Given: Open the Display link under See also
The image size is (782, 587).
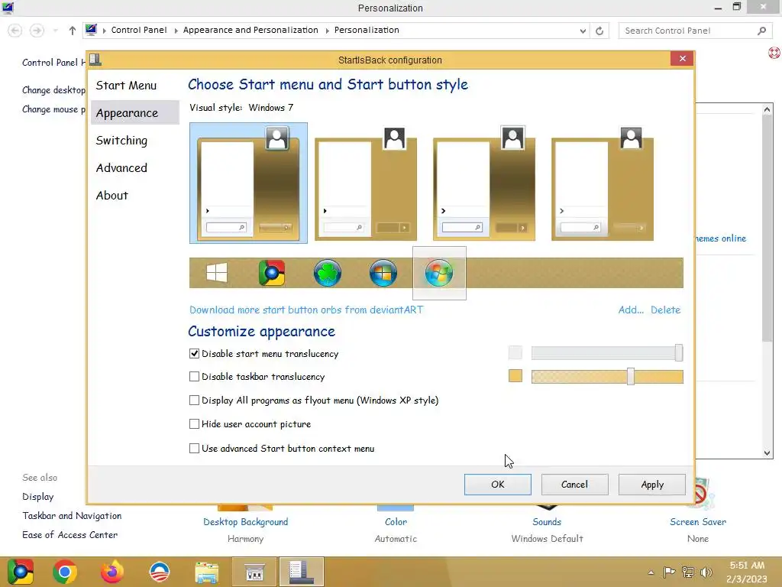Looking at the screenshot, I should pos(38,497).
